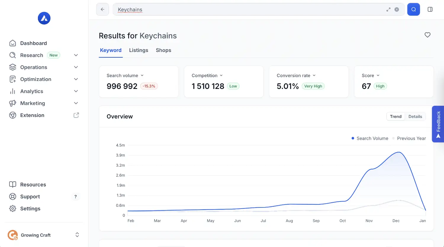Click the score value 67
444x247 pixels.
click(x=366, y=86)
